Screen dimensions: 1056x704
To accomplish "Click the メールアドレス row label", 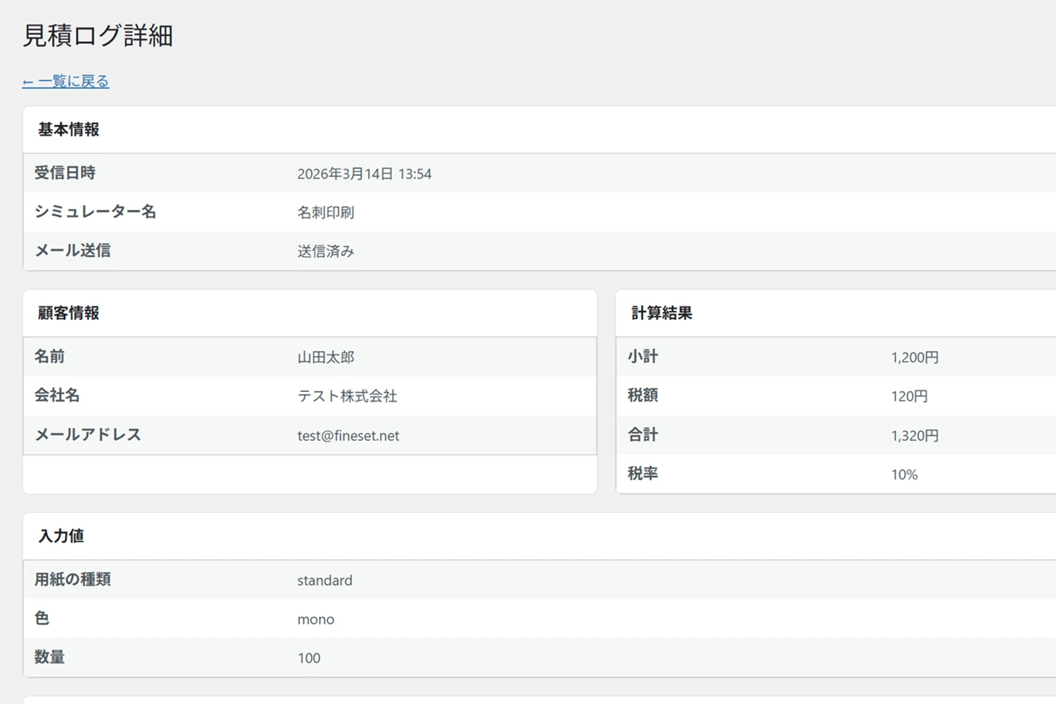I will 88,435.
